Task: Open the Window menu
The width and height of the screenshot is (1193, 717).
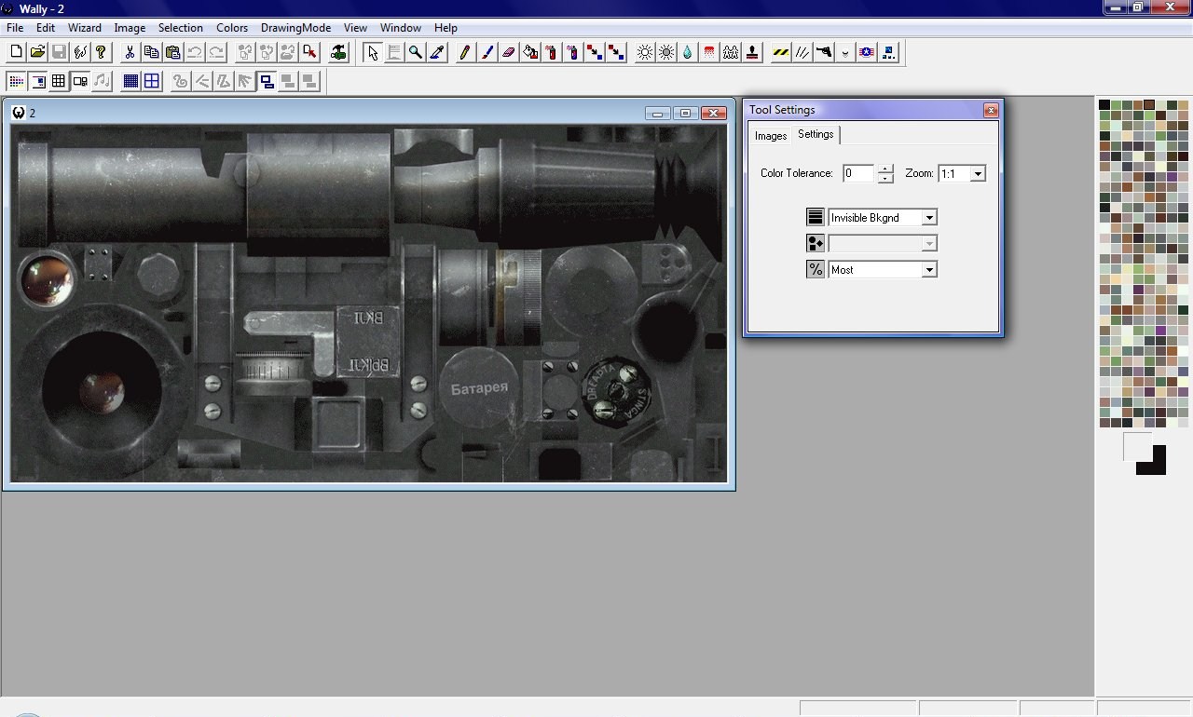Action: coord(401,27)
